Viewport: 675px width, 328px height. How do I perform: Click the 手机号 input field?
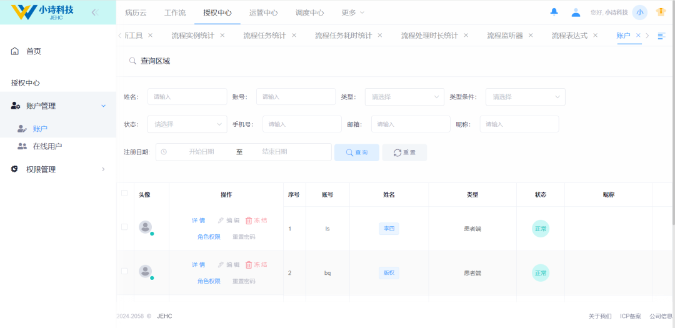click(x=302, y=124)
